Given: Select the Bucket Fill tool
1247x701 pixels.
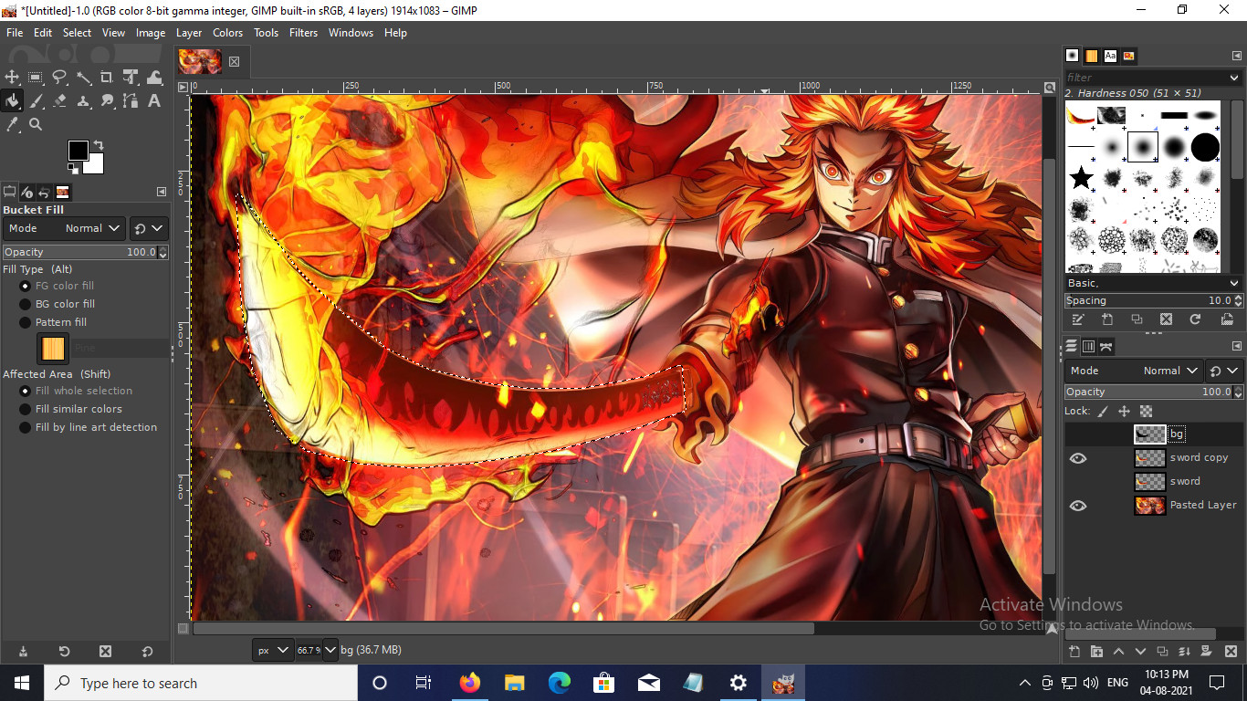Looking at the screenshot, I should pyautogui.click(x=12, y=100).
